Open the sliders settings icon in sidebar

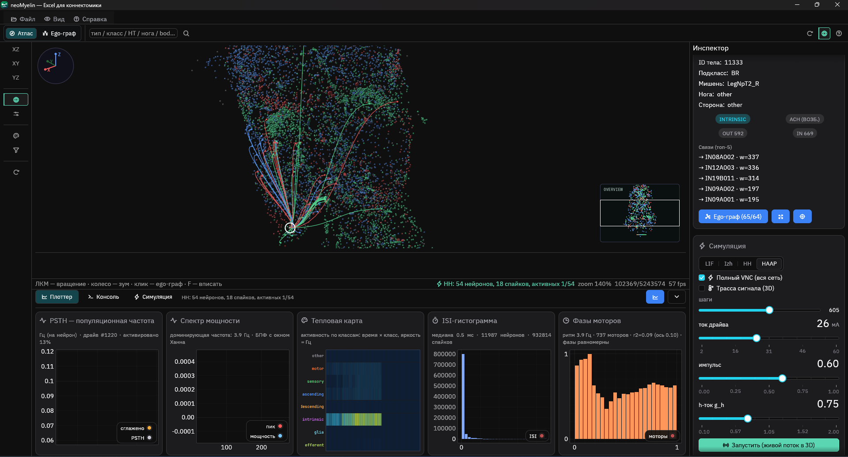click(x=16, y=114)
